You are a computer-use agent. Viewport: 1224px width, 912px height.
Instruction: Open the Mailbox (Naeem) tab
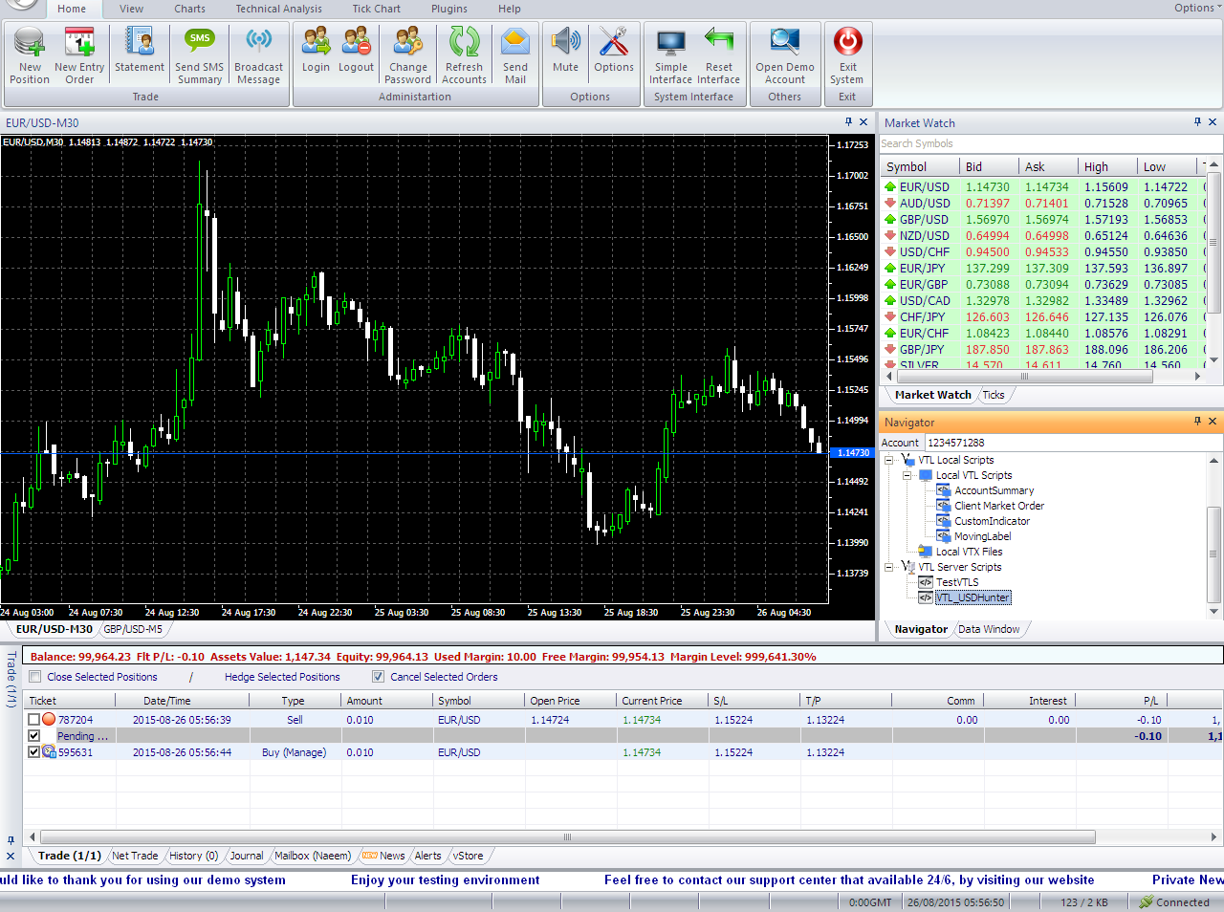point(313,856)
